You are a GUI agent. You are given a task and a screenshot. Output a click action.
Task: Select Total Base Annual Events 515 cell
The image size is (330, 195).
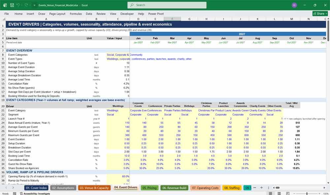(291, 123)
